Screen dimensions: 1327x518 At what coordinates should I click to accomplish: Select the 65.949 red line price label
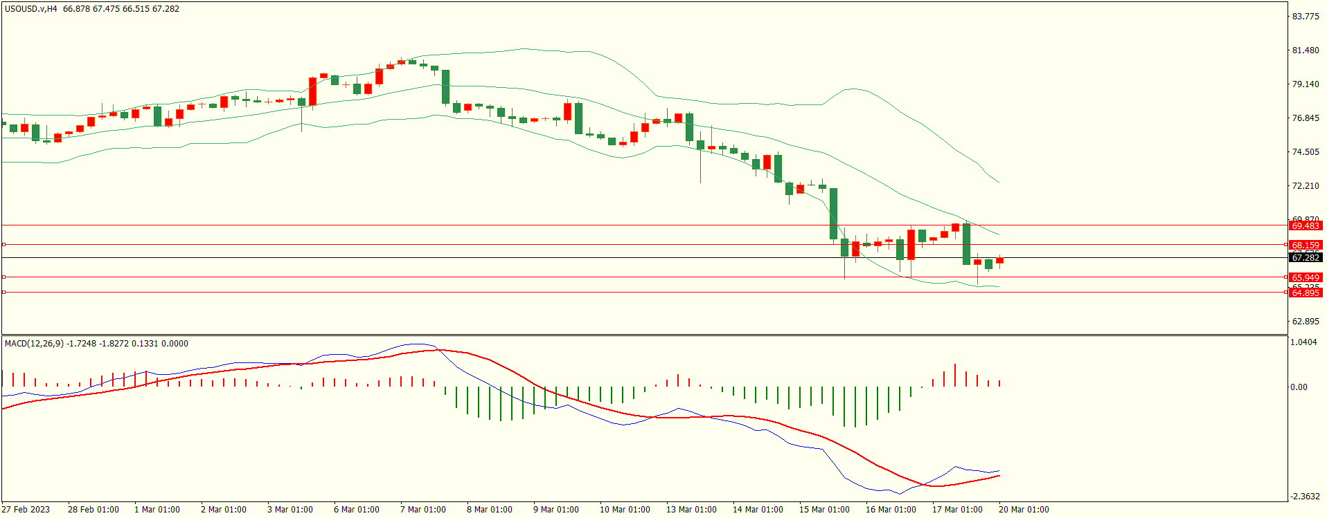pyautogui.click(x=1306, y=277)
